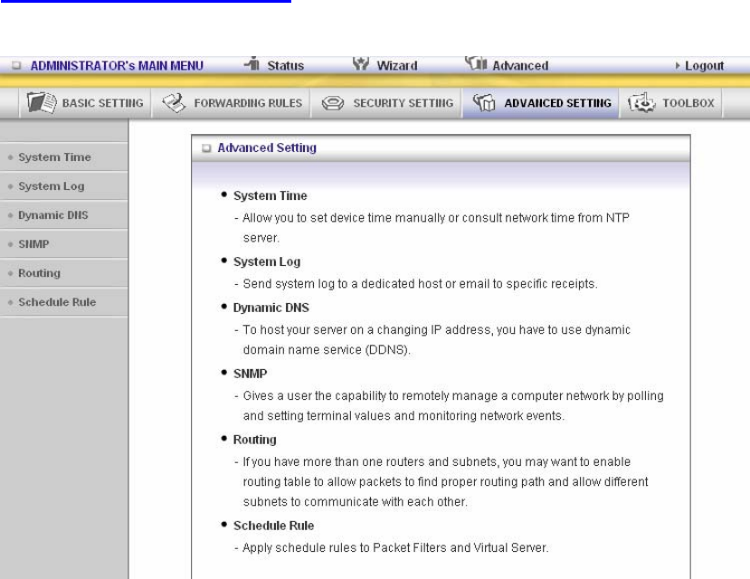Viewport: 750px width, 579px height.
Task: Log out via the Logout link
Action: pos(704,65)
